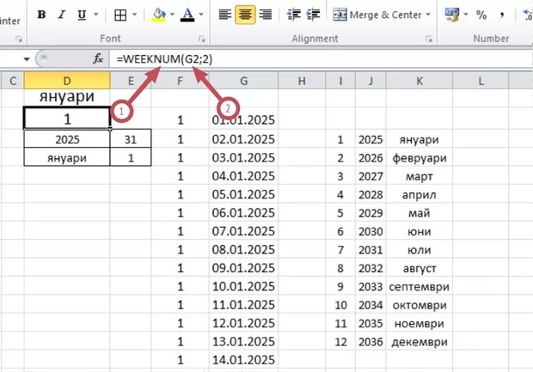
Task: Click the borders icon
Action: pyautogui.click(x=121, y=15)
